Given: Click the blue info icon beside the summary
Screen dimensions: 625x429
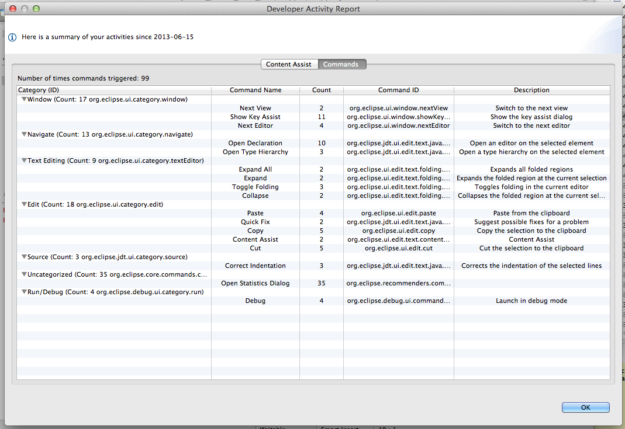Looking at the screenshot, I should pos(12,37).
